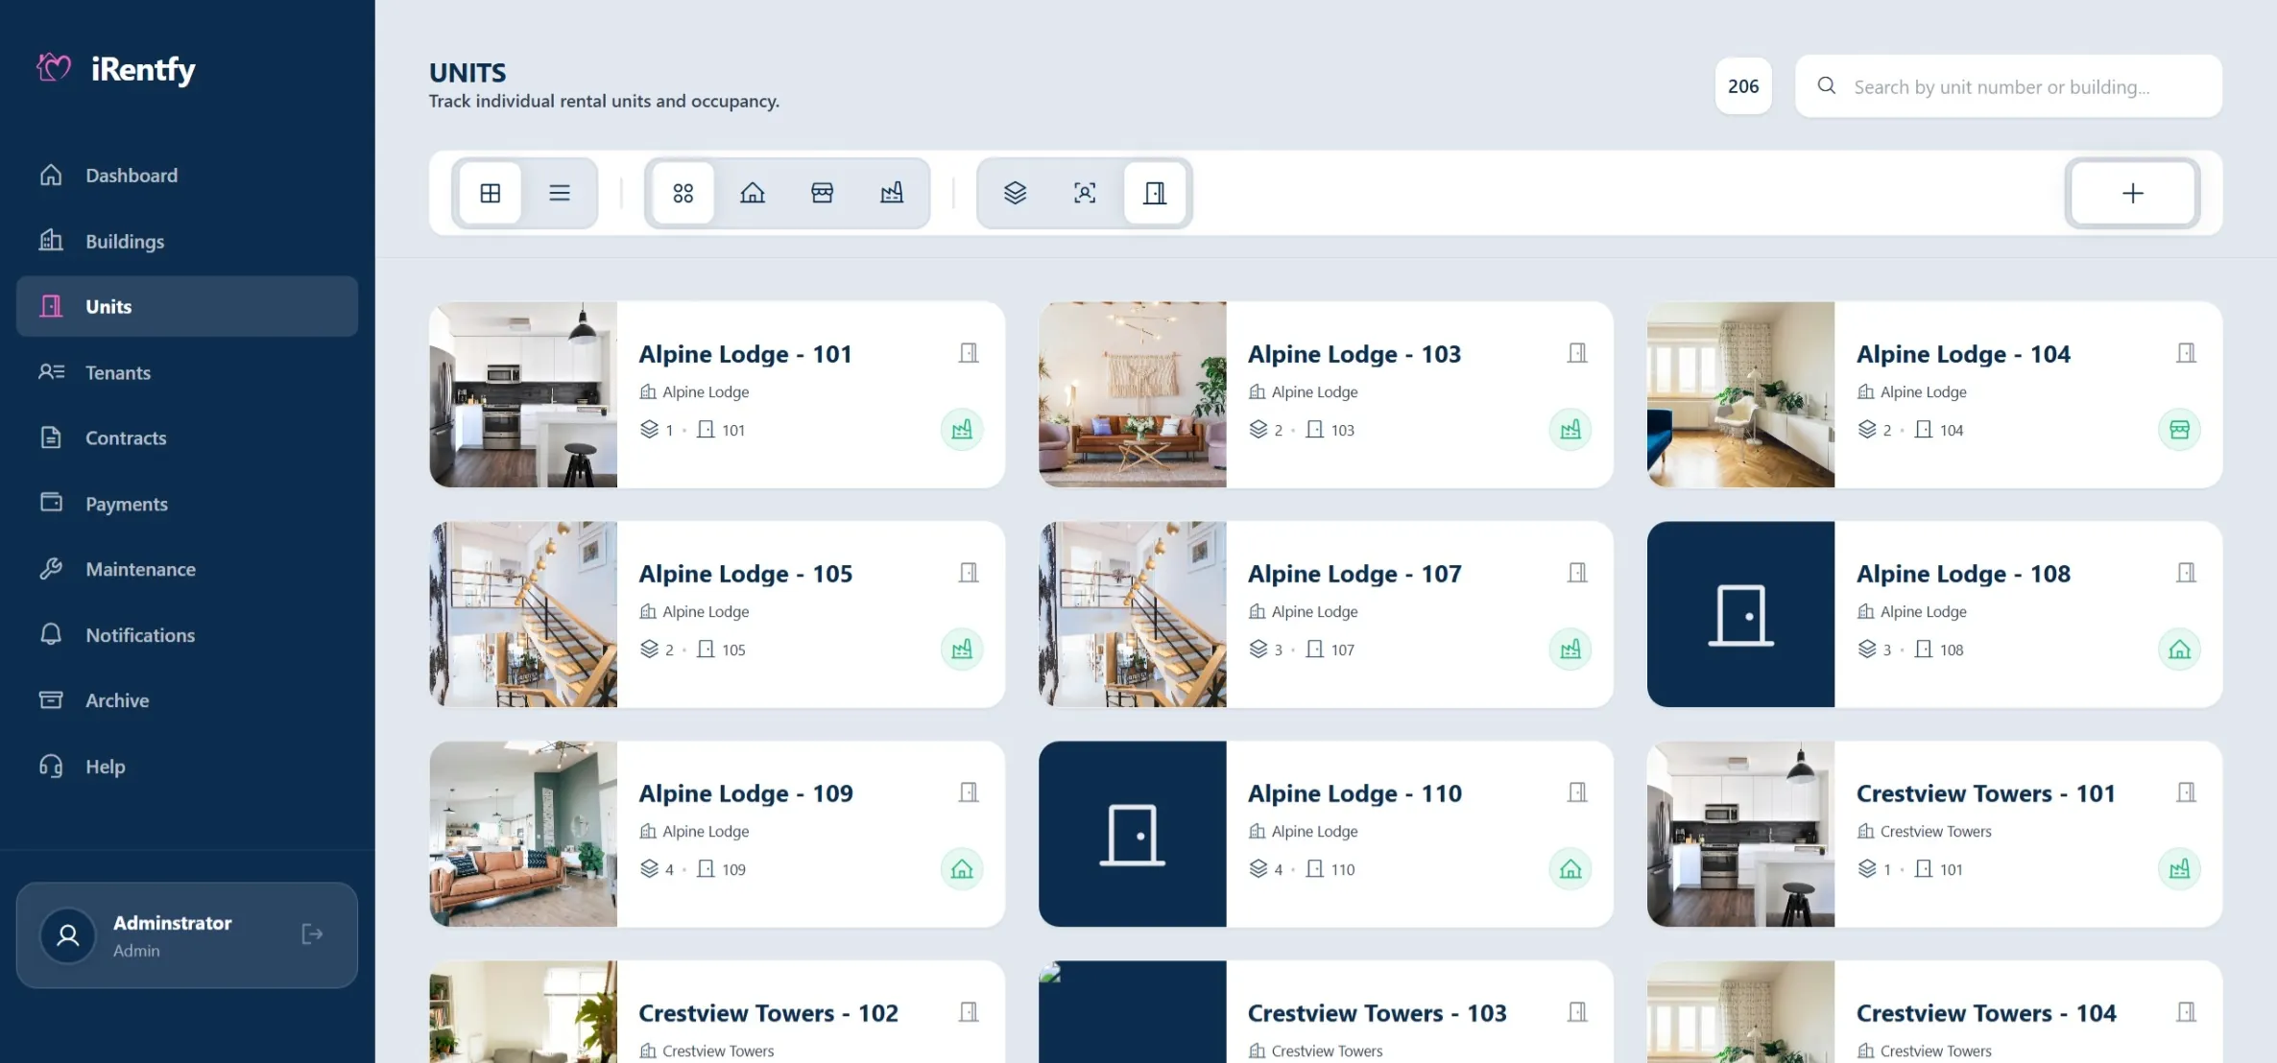The width and height of the screenshot is (2277, 1063).
Task: Click the iRentfy heart logo
Action: pyautogui.click(x=54, y=67)
